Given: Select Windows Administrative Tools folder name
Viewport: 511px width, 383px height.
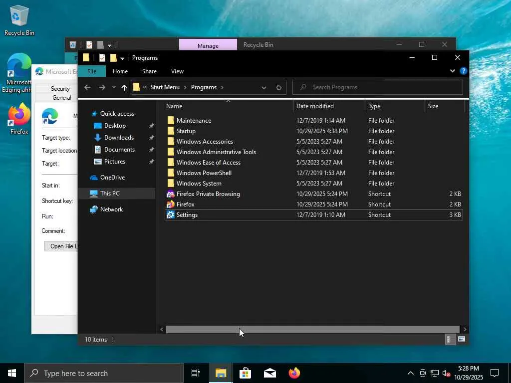Looking at the screenshot, I should point(217,152).
